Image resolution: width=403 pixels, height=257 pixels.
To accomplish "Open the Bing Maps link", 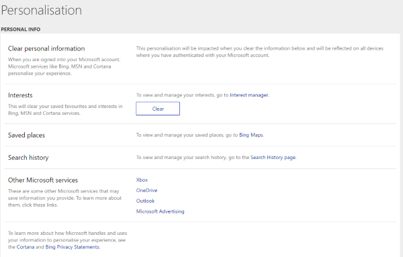I will point(251,135).
